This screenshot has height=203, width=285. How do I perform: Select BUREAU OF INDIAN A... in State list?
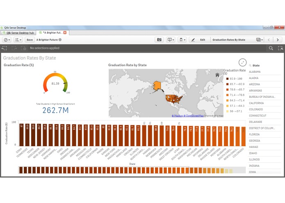264,97
